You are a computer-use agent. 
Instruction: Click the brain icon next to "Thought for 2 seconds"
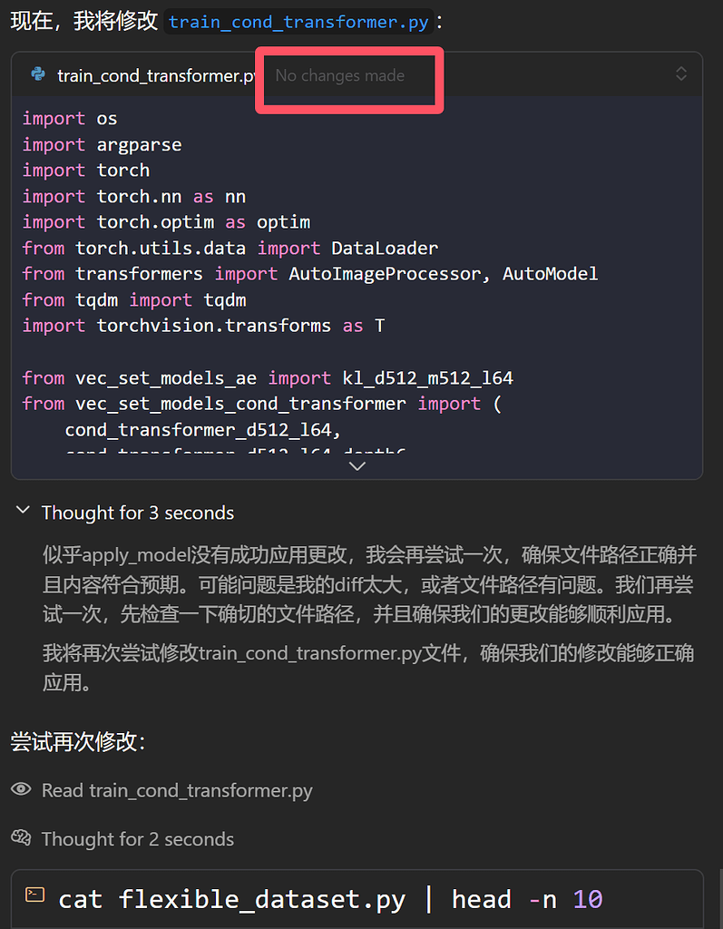click(x=22, y=839)
